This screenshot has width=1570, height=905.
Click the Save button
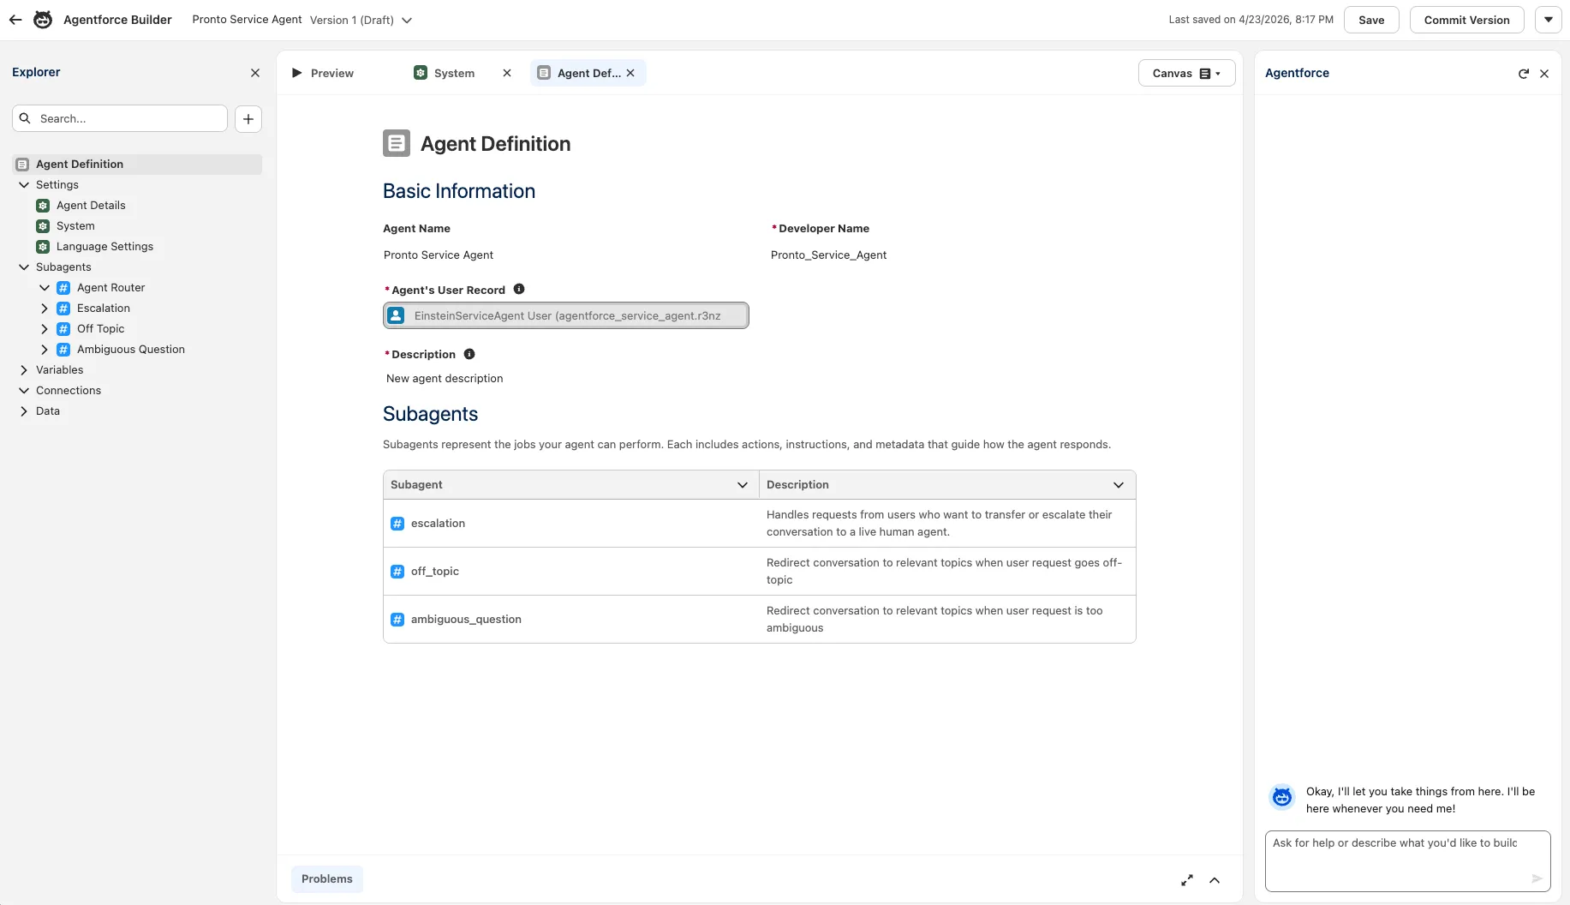pos(1371,20)
